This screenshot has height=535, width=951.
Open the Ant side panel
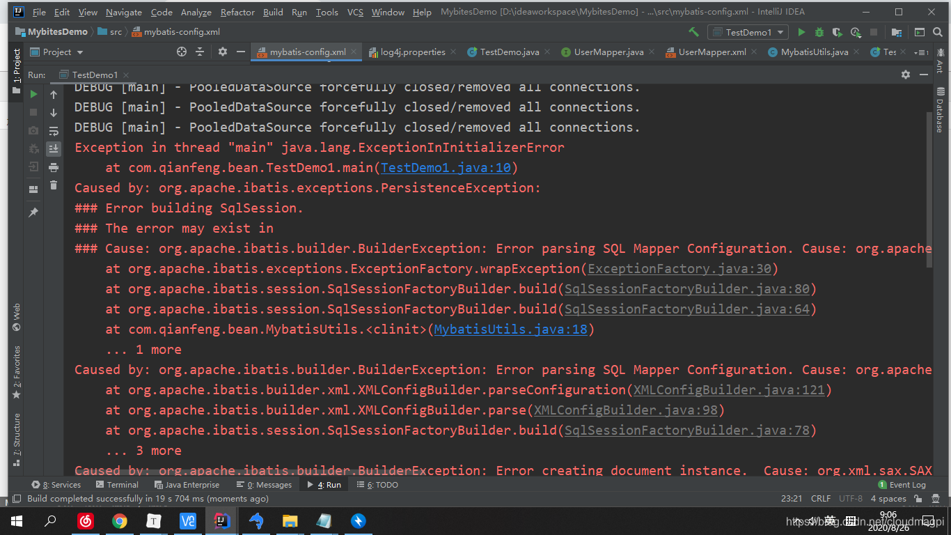point(939,60)
